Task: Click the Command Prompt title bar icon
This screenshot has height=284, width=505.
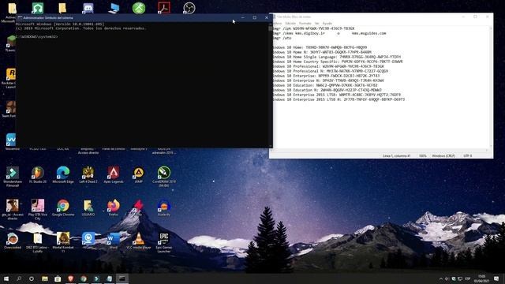Action: 20,17
